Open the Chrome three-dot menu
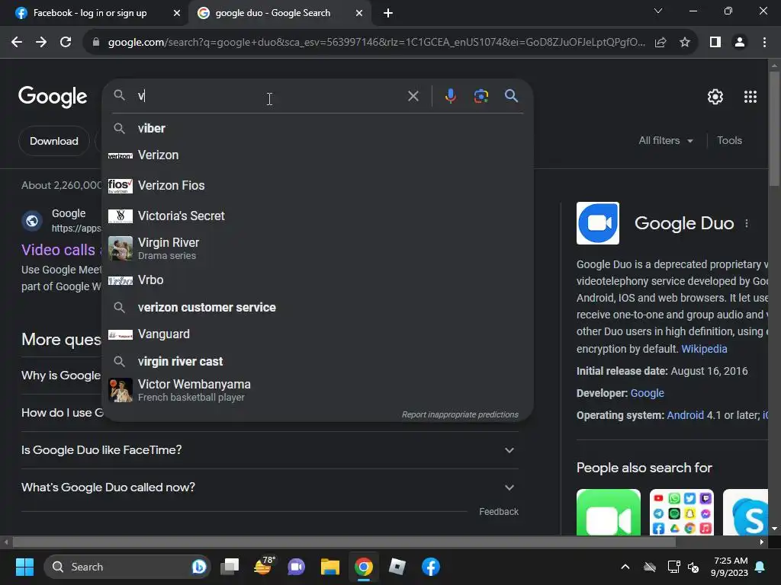The image size is (781, 585). [764, 43]
